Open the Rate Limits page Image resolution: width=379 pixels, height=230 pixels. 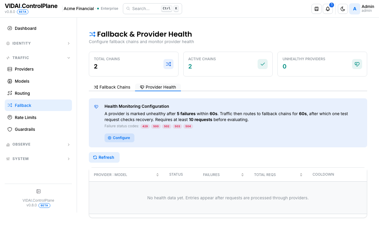(x=38, y=118)
